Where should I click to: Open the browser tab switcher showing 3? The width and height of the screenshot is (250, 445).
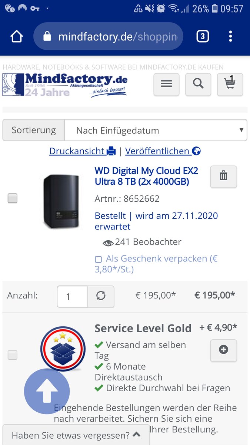pyautogui.click(x=202, y=36)
